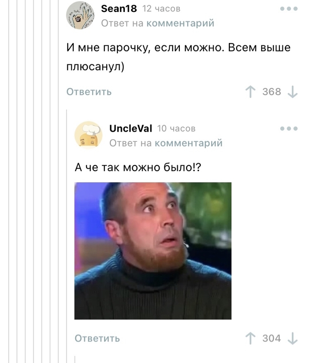Select the 304 rating count
310x363 pixels.
(x=271, y=339)
